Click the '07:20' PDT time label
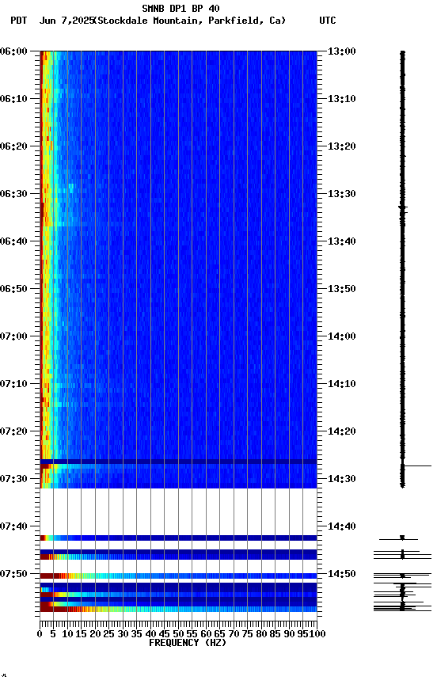Viewport: 437px width, 684px height. pyautogui.click(x=13, y=432)
